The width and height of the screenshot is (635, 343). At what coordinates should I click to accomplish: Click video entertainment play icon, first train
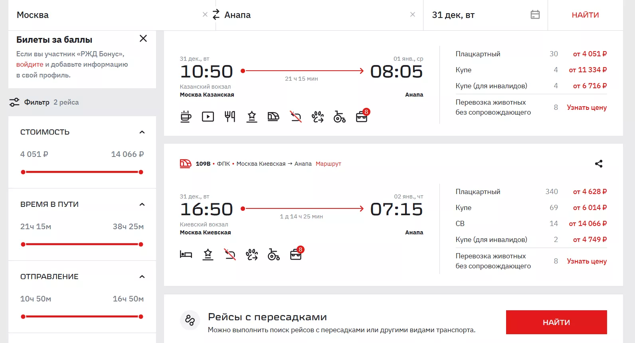[x=208, y=117]
